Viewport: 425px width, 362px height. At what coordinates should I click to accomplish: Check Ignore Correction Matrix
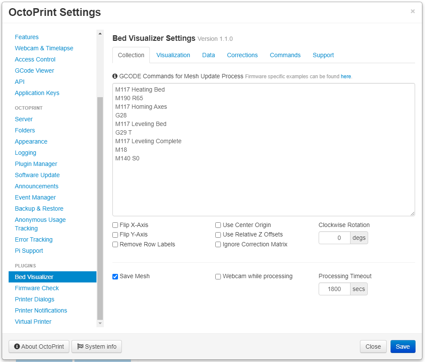(218, 244)
